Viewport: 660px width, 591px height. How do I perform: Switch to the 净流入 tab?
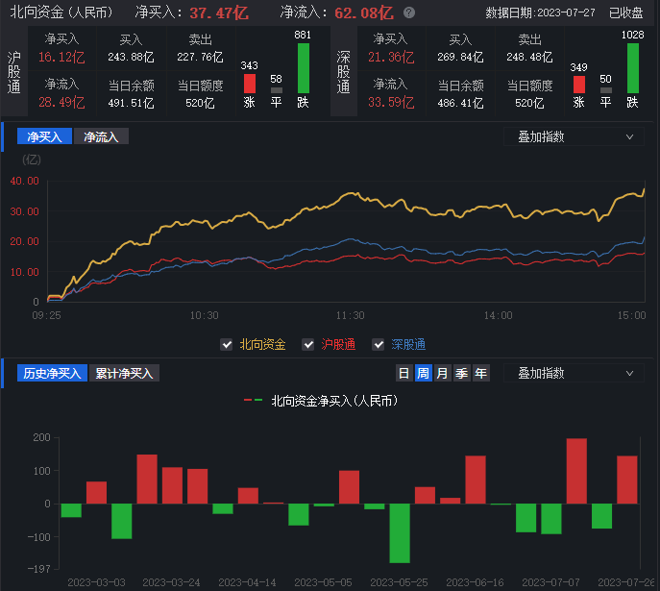pos(101,136)
